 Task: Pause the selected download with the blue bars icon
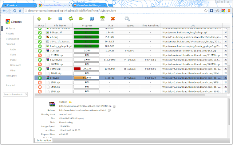[x=60, y=18]
